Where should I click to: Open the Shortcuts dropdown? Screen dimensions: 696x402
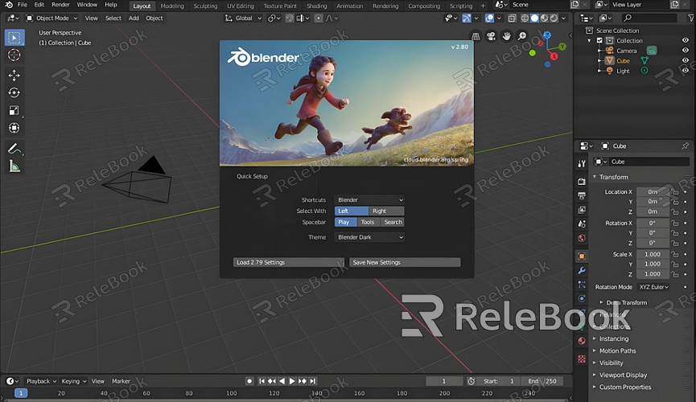click(369, 199)
